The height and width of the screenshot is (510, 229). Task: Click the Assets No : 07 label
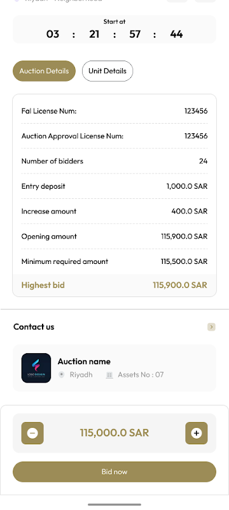pos(141,375)
